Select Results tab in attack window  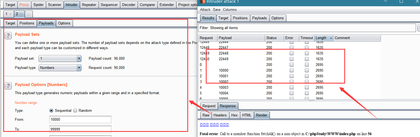click(208, 18)
